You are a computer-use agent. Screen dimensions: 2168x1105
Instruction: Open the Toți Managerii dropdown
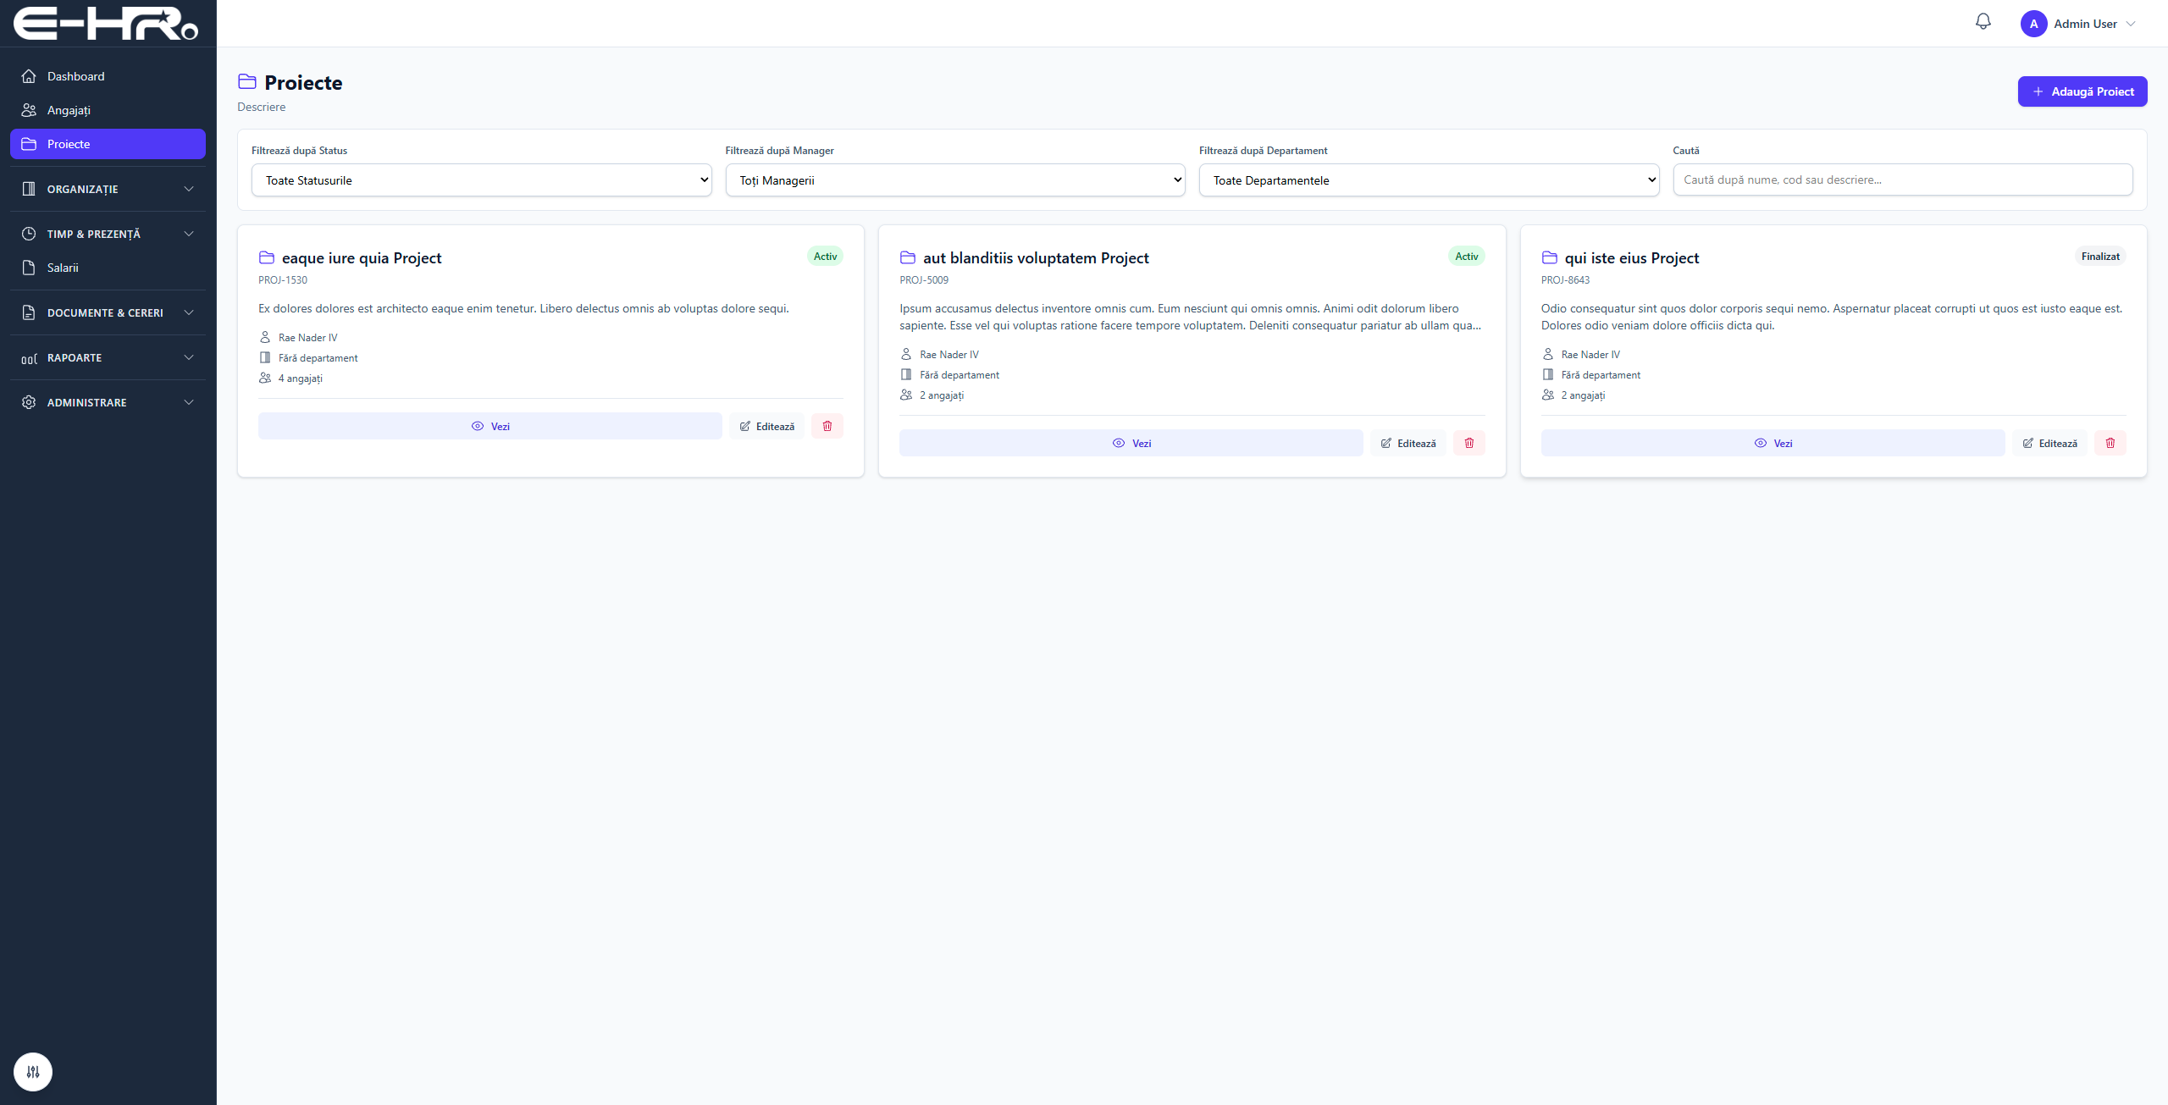(x=955, y=180)
